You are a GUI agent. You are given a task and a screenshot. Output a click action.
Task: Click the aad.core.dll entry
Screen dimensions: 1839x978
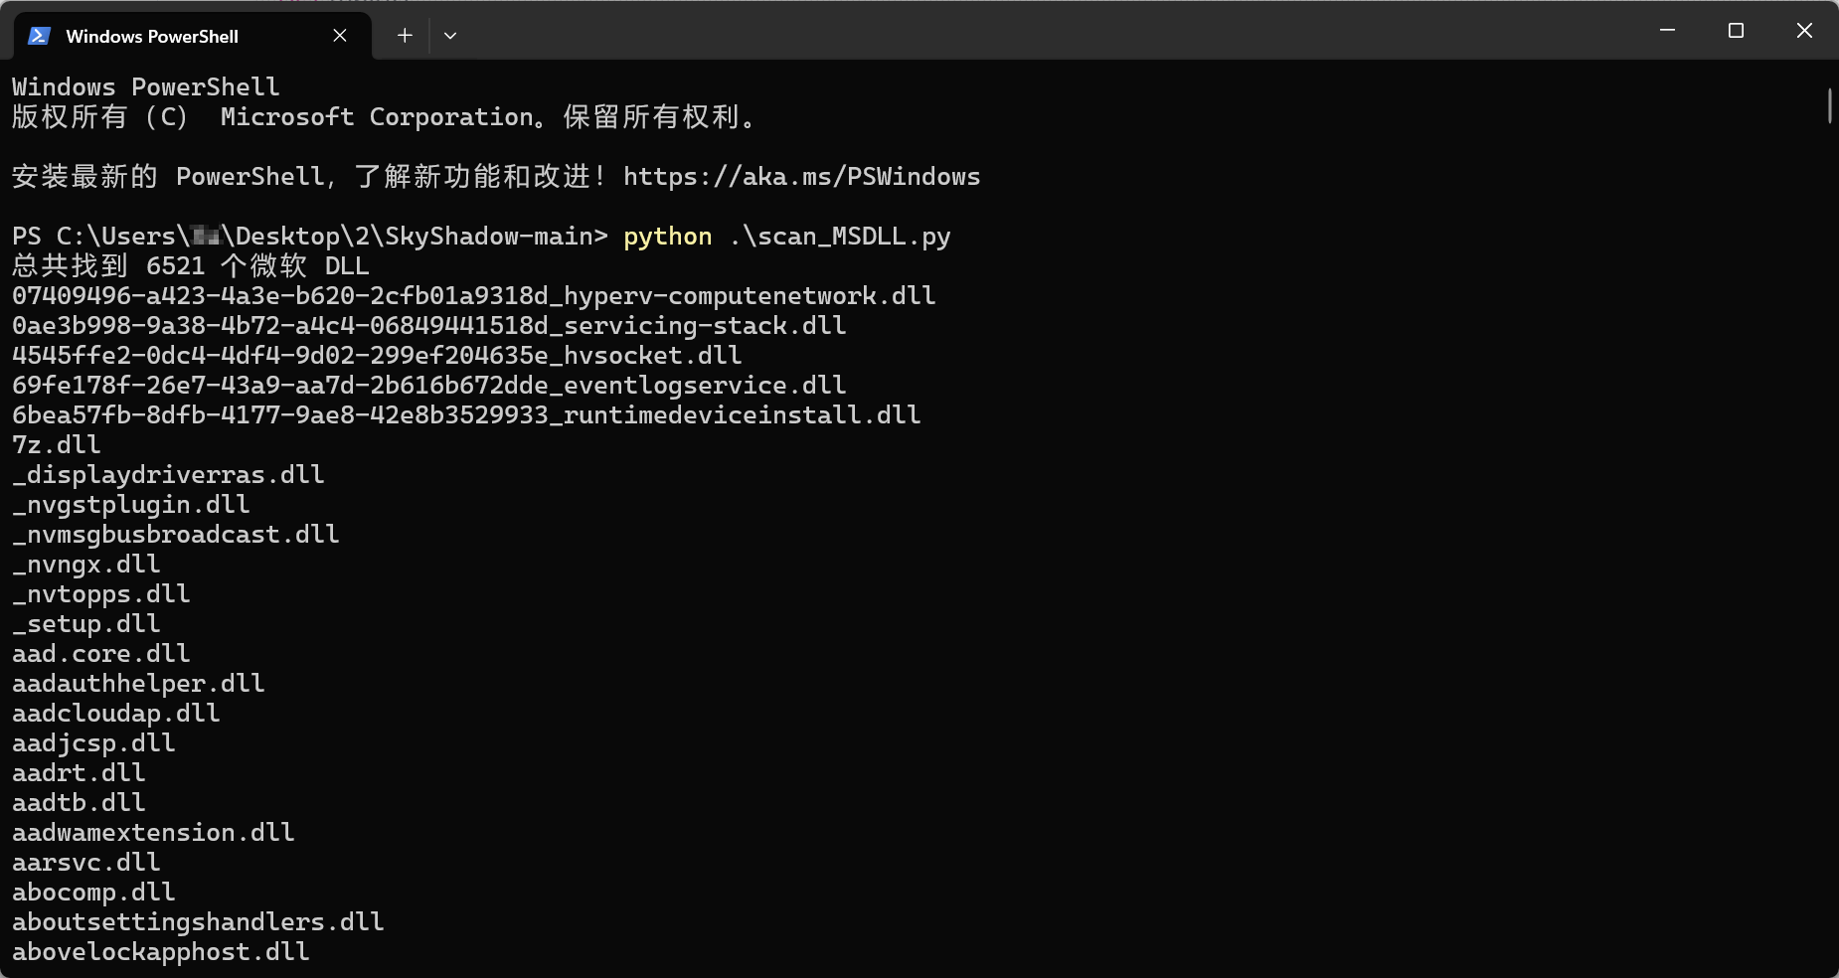(100, 654)
